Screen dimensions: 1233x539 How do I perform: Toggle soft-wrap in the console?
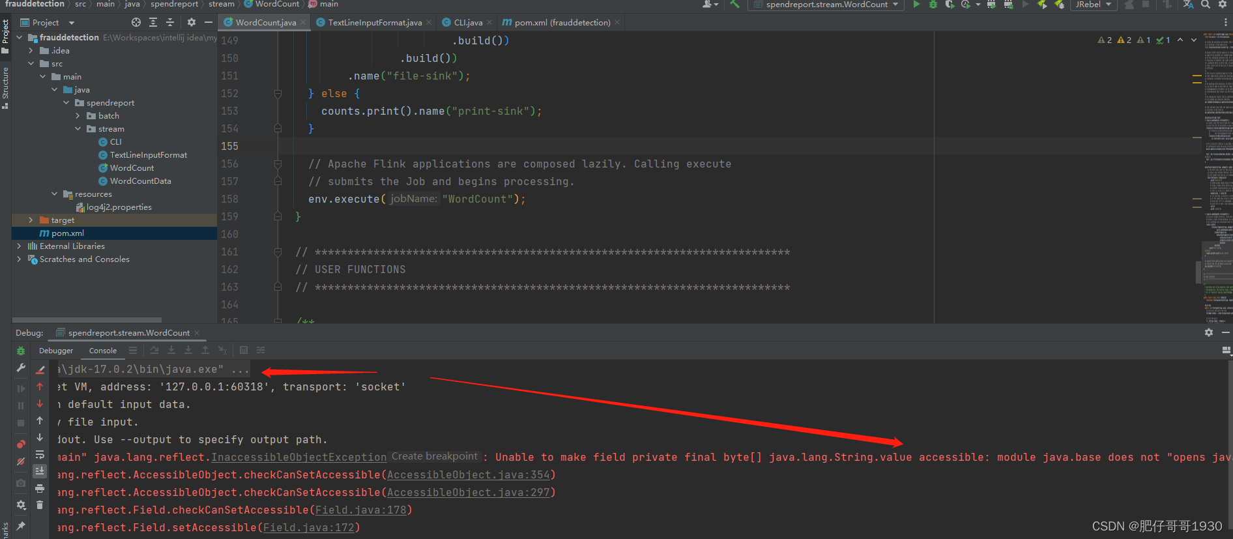point(40,454)
